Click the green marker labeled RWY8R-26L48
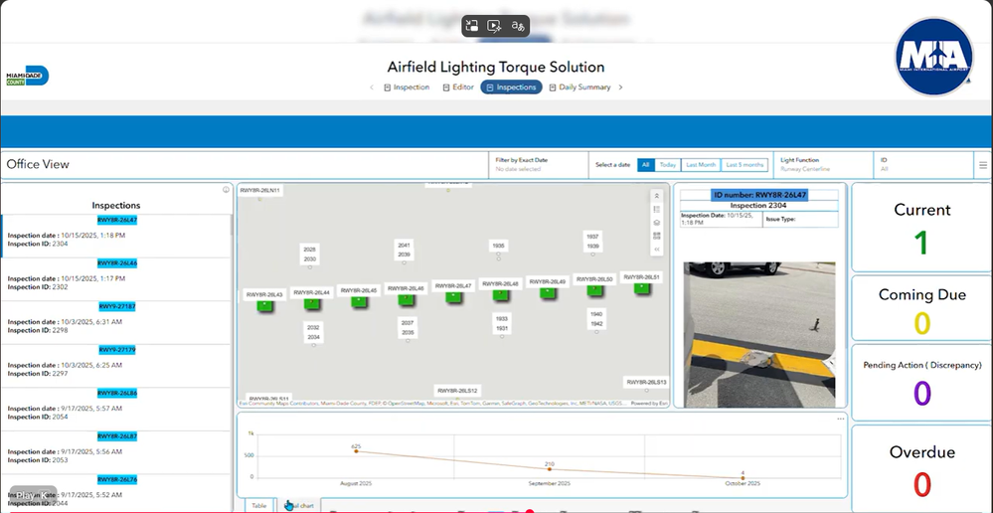 click(x=501, y=295)
